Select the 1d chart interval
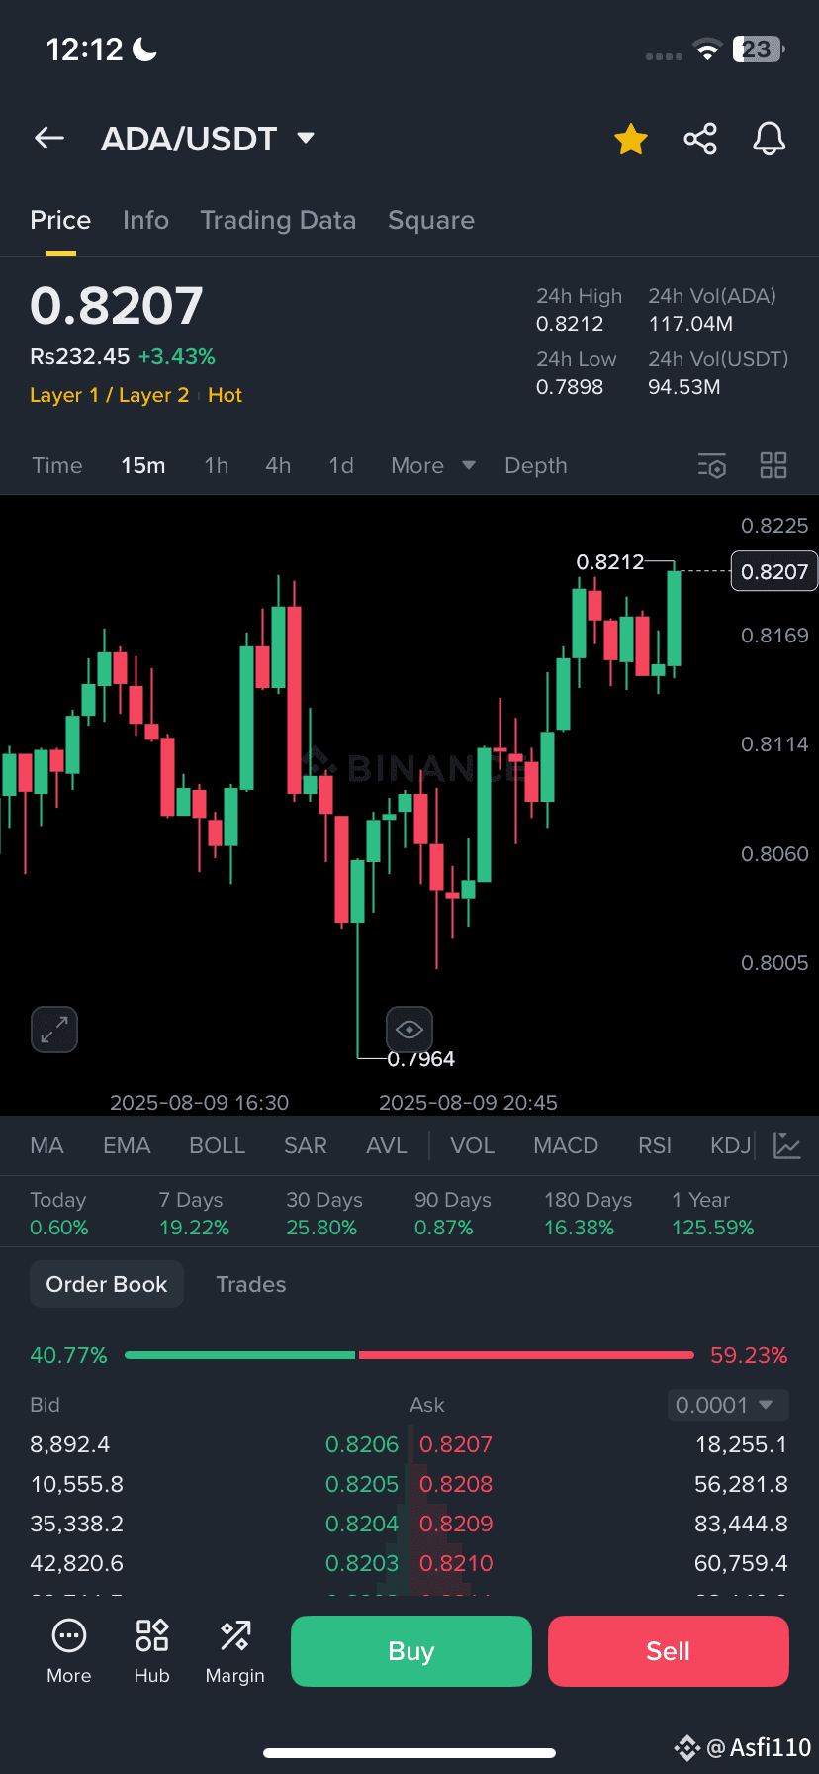 coord(341,465)
